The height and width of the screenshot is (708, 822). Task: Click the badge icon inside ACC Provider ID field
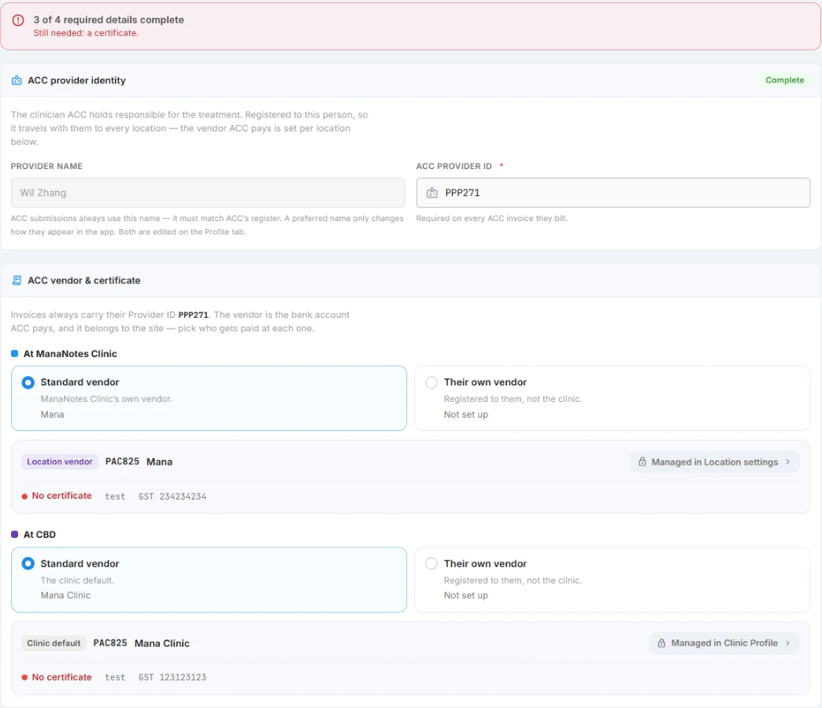click(x=432, y=193)
